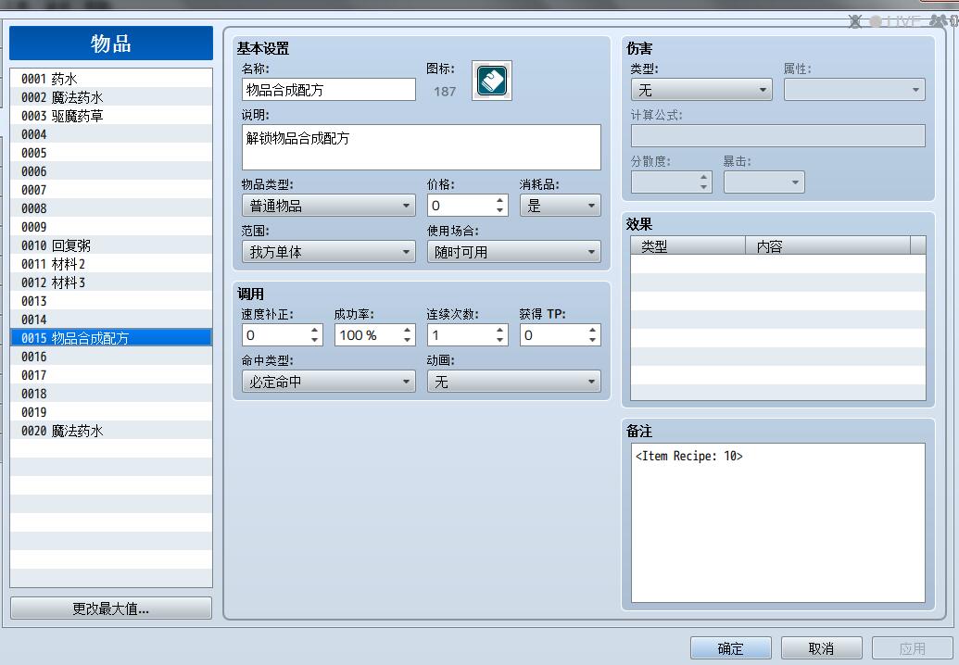959x665 pixels.
Task: Click the 速度补正 stepper field
Action: point(282,335)
